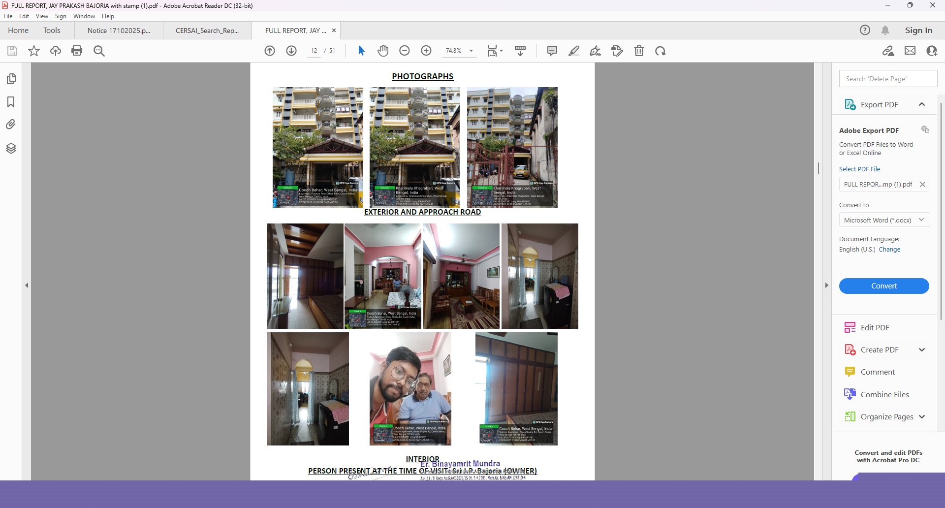945x508 pixels.
Task: Click the Zoom in icon
Action: click(x=426, y=50)
